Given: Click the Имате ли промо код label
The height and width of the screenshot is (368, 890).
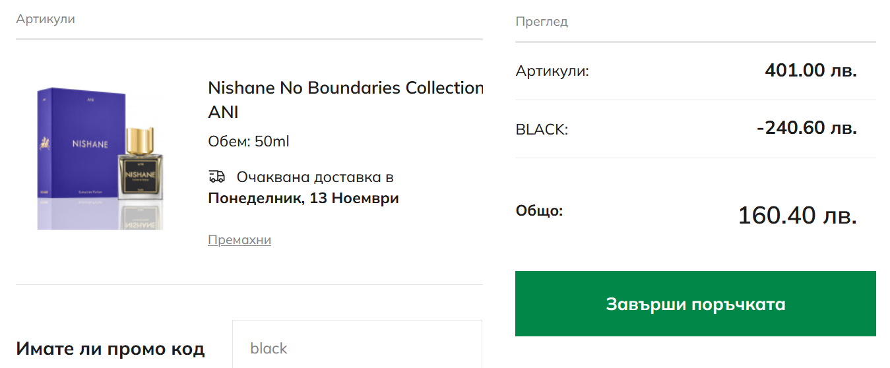Looking at the screenshot, I should [x=110, y=348].
